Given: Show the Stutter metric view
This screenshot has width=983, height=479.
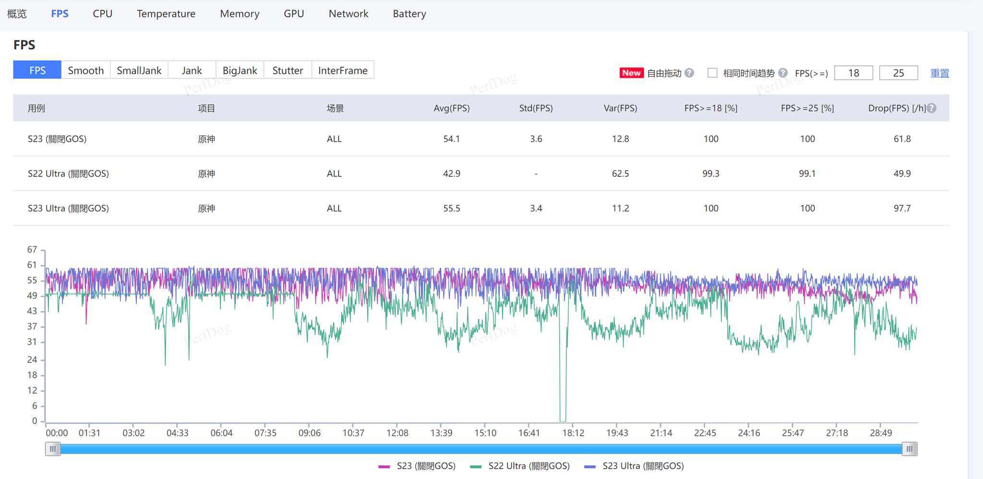Looking at the screenshot, I should click(288, 70).
